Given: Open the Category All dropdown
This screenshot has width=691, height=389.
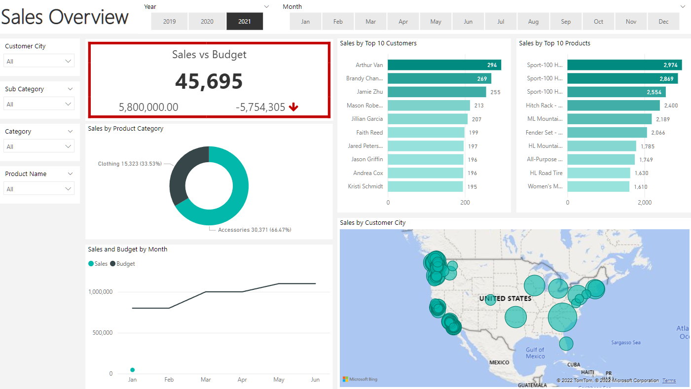Looking at the screenshot, I should point(39,146).
